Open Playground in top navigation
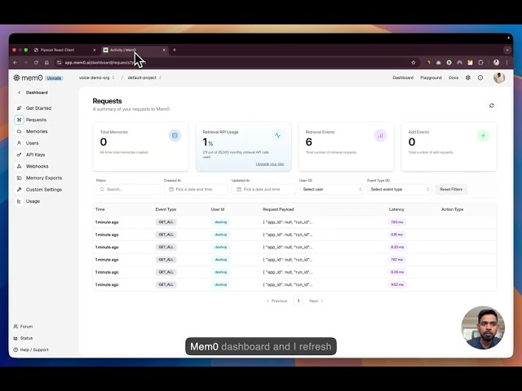 pyautogui.click(x=431, y=77)
